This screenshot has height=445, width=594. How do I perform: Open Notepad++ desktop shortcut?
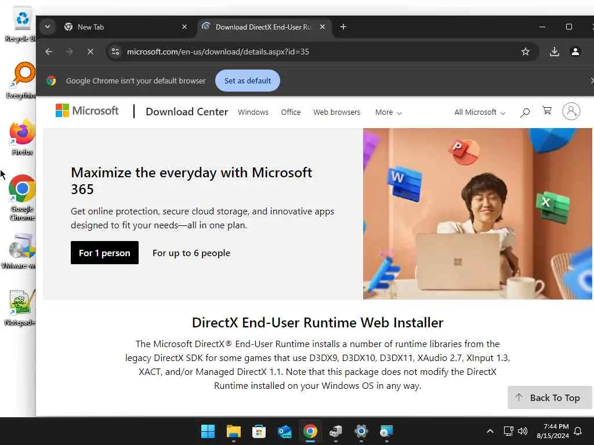21,307
